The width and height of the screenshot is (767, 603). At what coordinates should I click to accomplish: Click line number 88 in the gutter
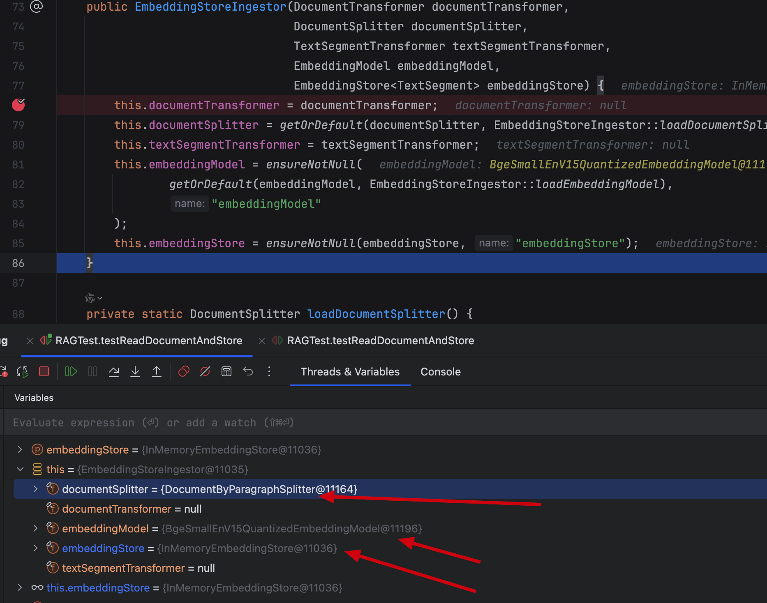[18, 314]
